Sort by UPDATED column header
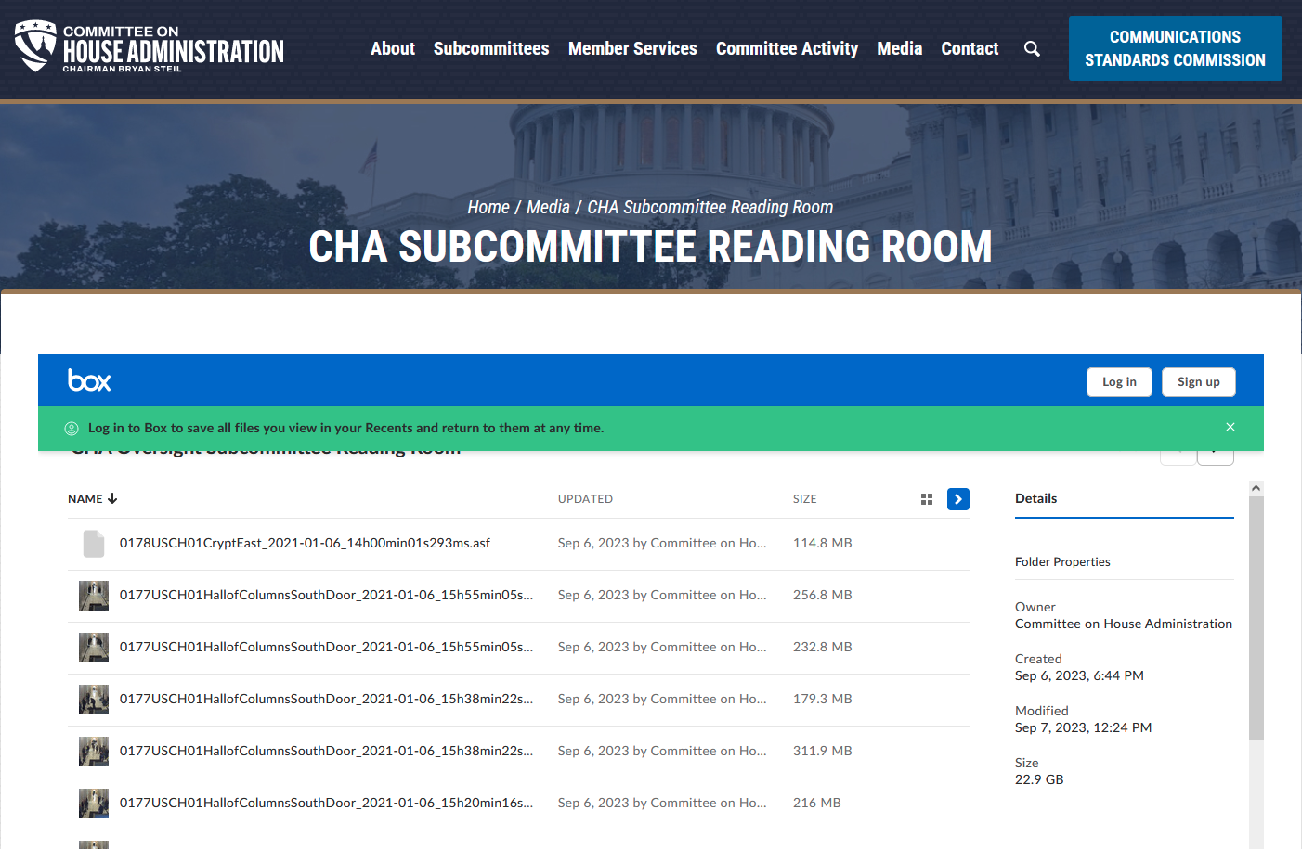This screenshot has width=1302, height=849. pyautogui.click(x=585, y=499)
